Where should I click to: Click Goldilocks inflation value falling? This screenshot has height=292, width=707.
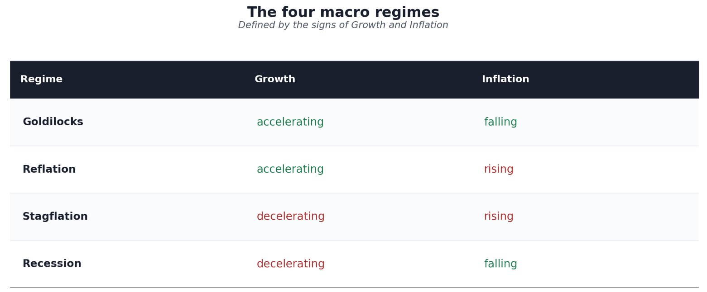[500, 122]
